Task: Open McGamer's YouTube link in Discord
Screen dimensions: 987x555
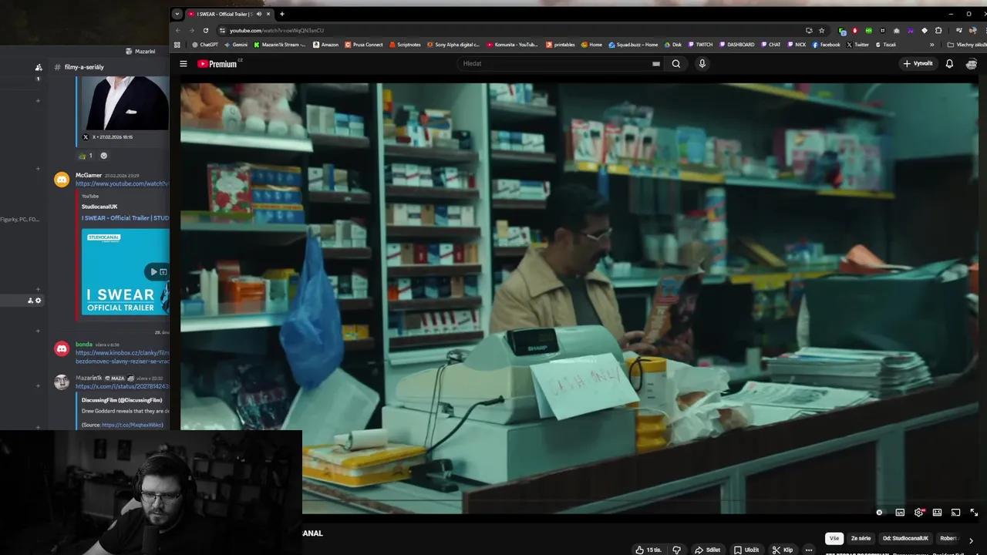Action: point(122,183)
